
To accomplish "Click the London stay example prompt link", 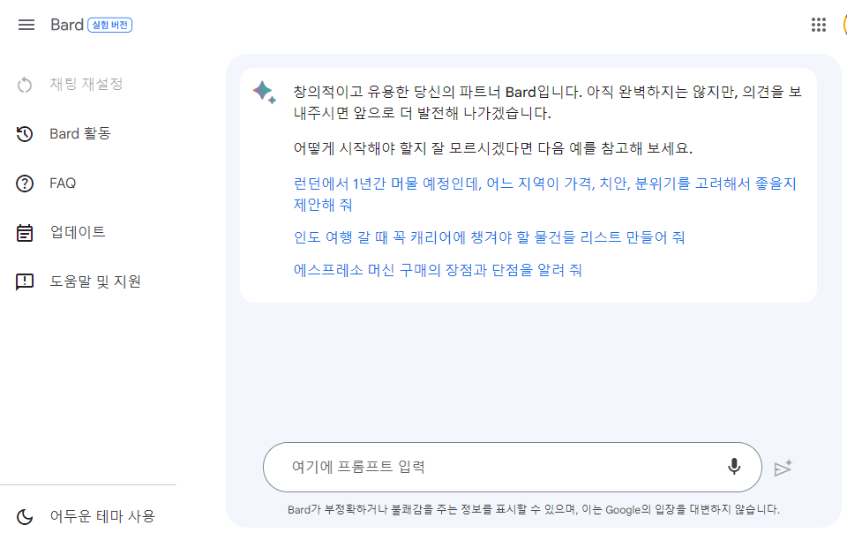I will click(x=544, y=194).
